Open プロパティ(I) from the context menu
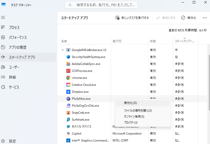 tap(131, 123)
